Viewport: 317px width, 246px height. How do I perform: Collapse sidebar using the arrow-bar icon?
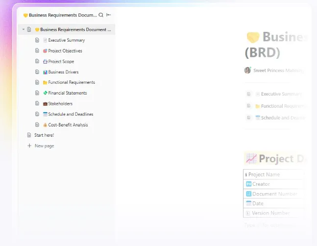109,15
